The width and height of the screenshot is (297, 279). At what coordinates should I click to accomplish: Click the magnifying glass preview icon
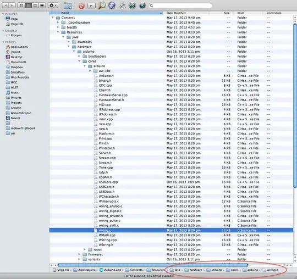(x=102, y=5)
